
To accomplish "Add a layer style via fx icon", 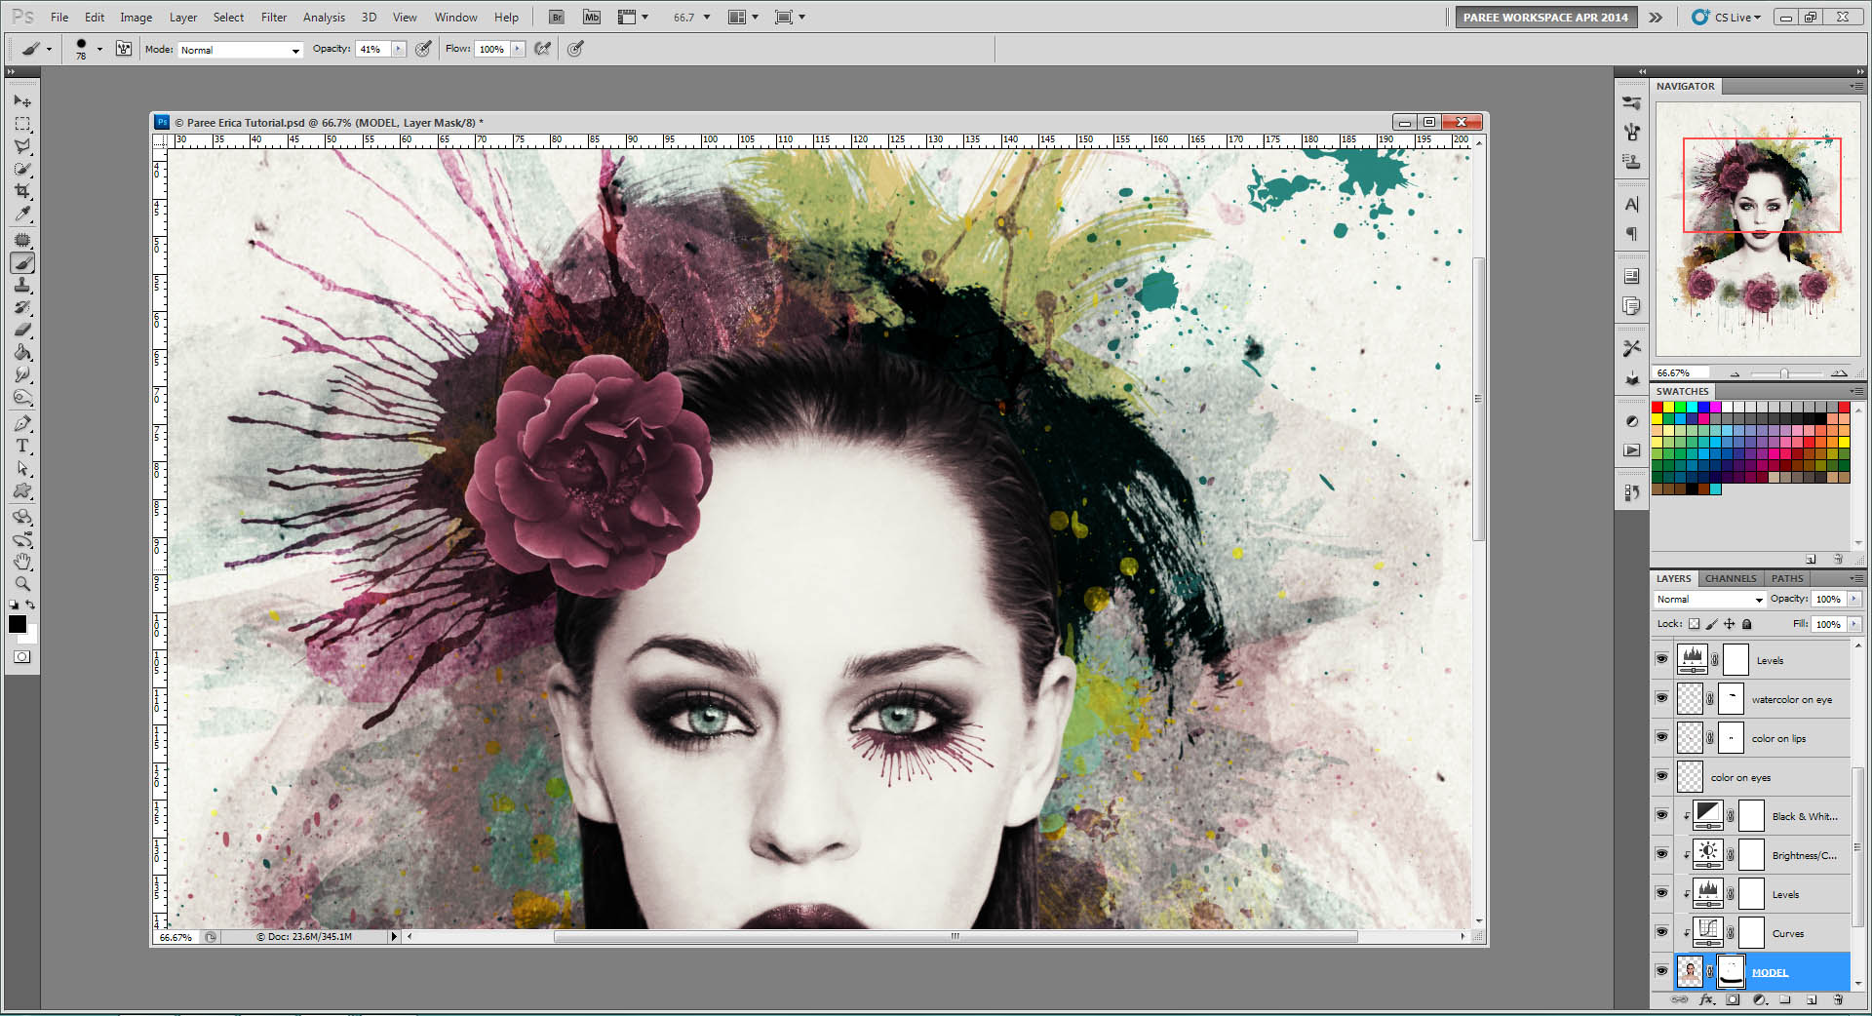I will 1706,999.
